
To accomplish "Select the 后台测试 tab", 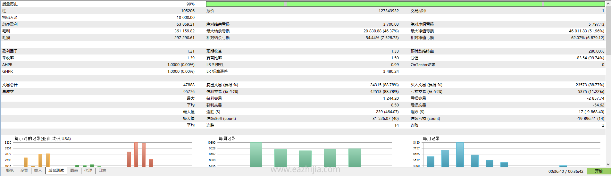I will pyautogui.click(x=56, y=171).
